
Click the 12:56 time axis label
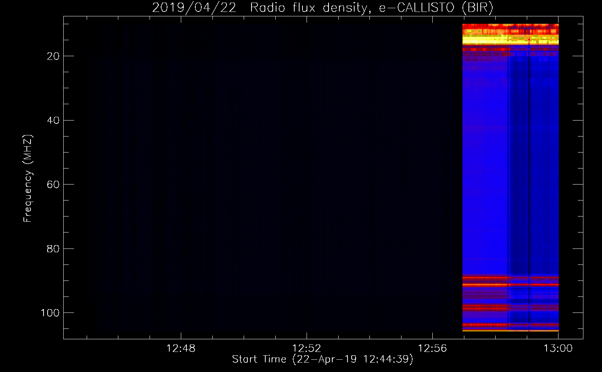(x=432, y=349)
